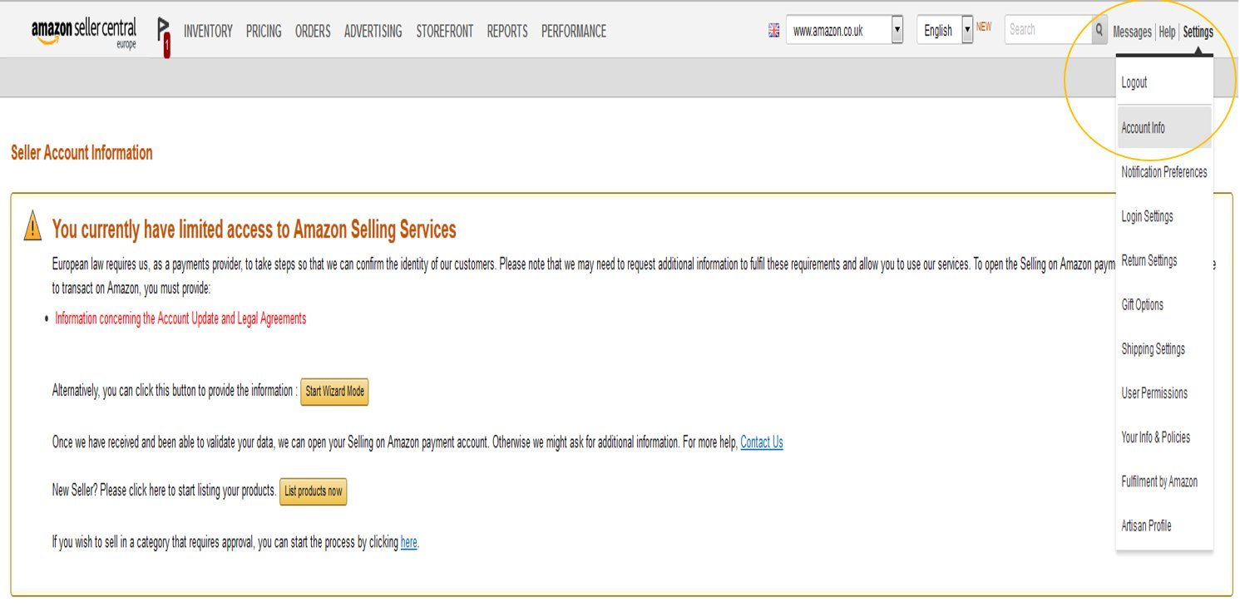The width and height of the screenshot is (1240, 607).
Task: Click the notification flag icon
Action: [164, 37]
